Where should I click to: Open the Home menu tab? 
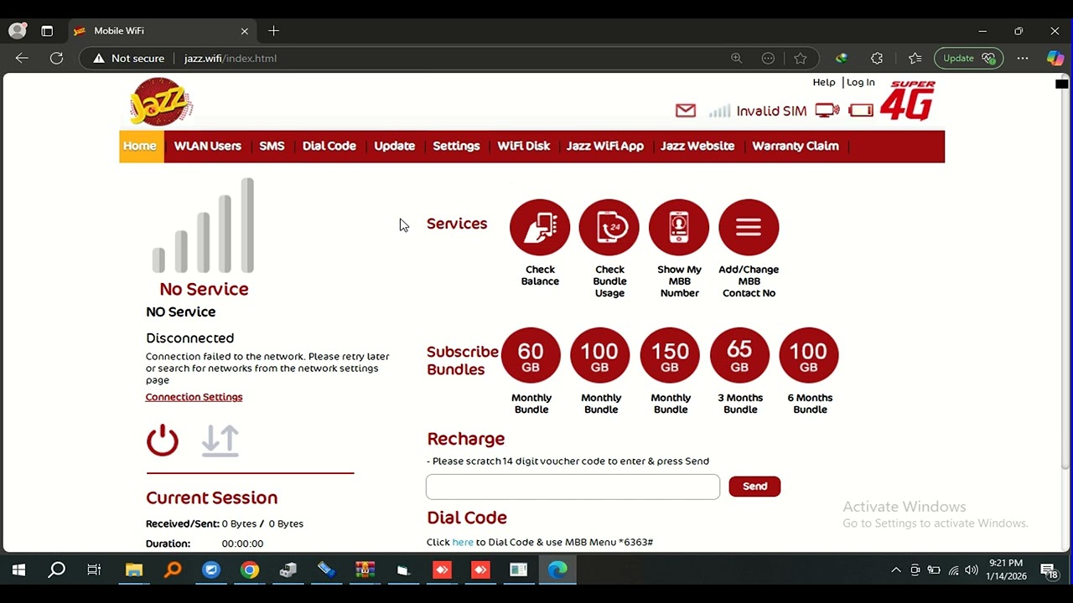pos(140,146)
